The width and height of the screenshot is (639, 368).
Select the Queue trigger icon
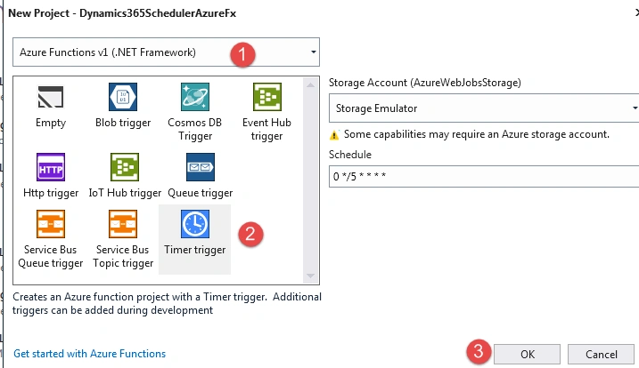click(x=201, y=167)
